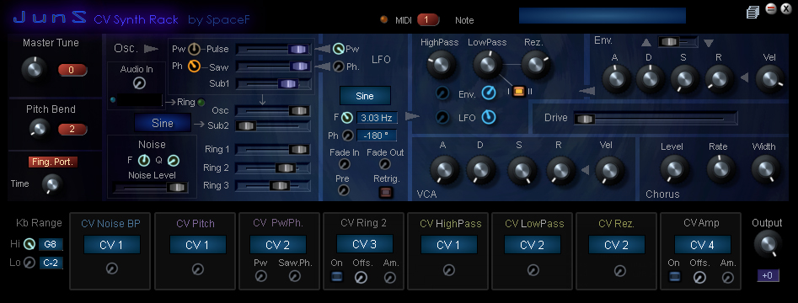Click the Master Tune value 0
This screenshot has height=303, width=798.
pyautogui.click(x=72, y=70)
